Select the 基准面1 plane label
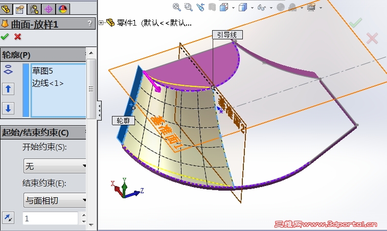 click(x=167, y=132)
